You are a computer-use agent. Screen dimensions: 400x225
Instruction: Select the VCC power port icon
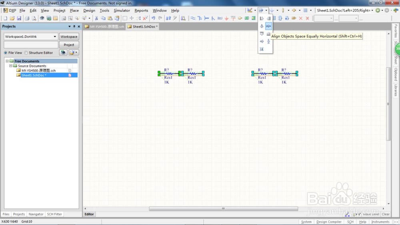[x=233, y=18]
